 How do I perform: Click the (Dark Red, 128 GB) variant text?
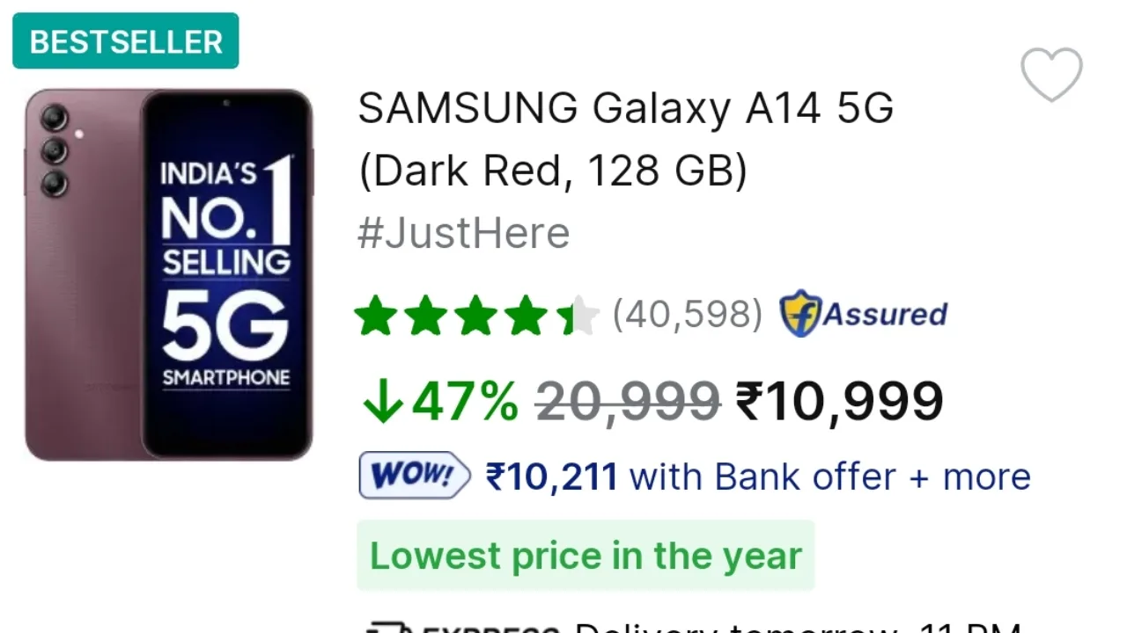553,171
